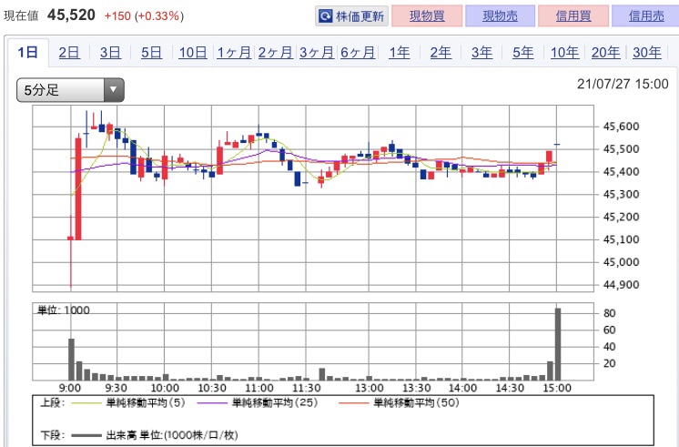Screen dimensions: 679x447
Task: Click the 80 volume axis label
Action: point(609,313)
